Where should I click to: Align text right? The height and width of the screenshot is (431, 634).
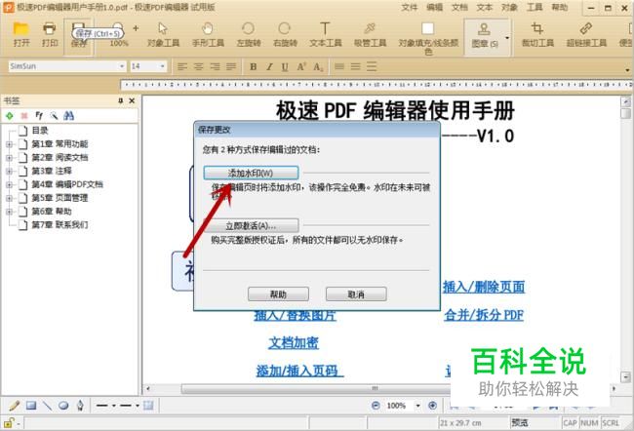point(215,66)
